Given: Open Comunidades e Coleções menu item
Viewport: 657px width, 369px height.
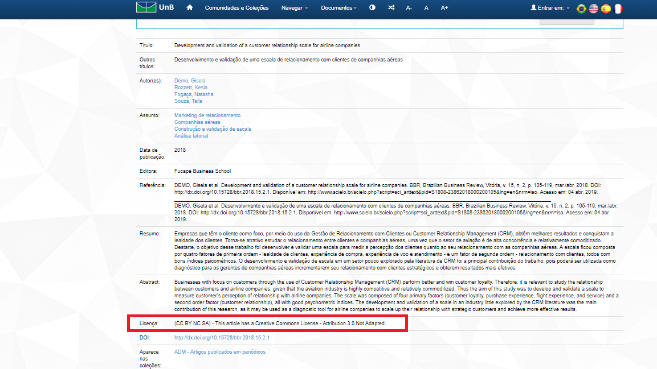Looking at the screenshot, I should (x=236, y=8).
